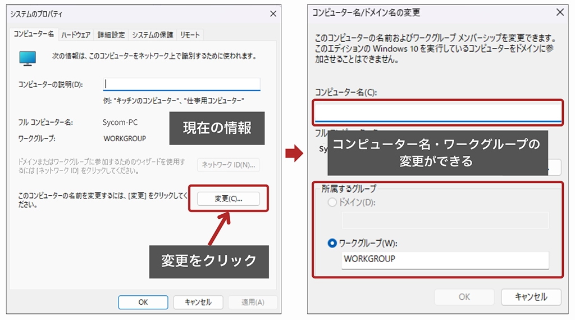Click the 変更(C)... button

point(229,199)
